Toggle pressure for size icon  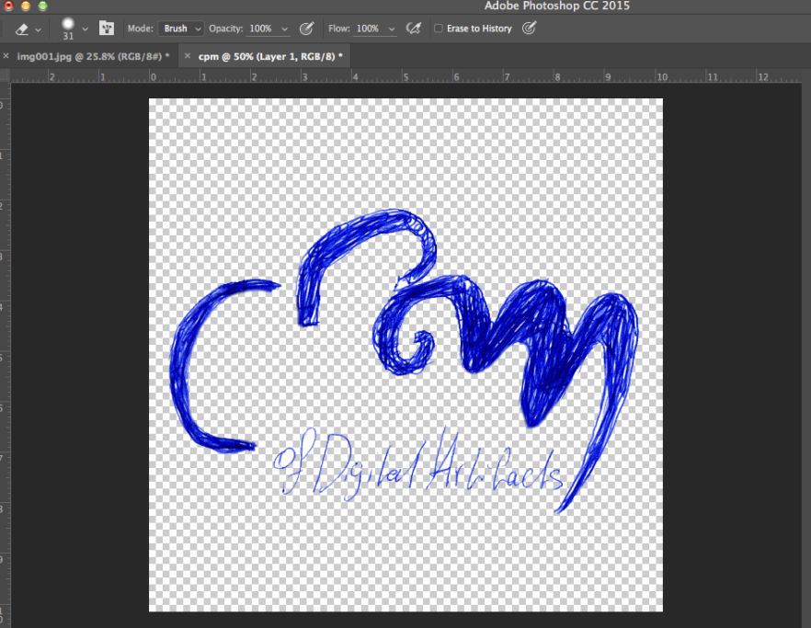(529, 29)
